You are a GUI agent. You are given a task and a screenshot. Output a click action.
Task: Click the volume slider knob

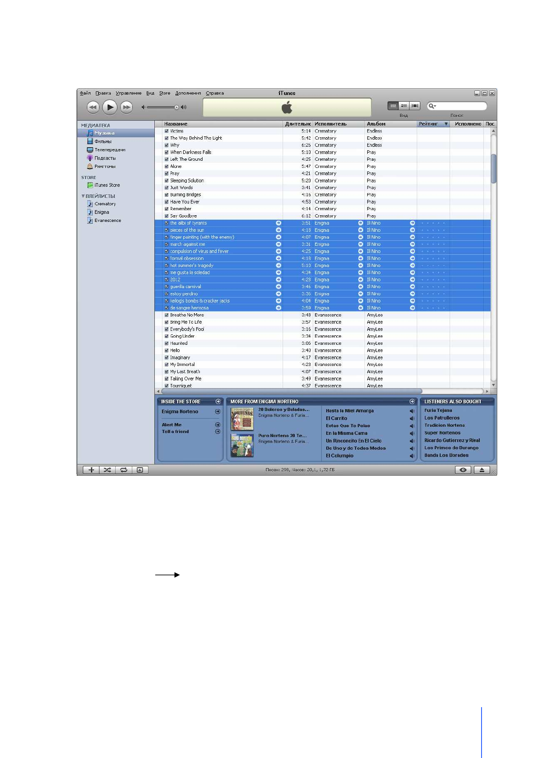pyautogui.click(x=176, y=107)
